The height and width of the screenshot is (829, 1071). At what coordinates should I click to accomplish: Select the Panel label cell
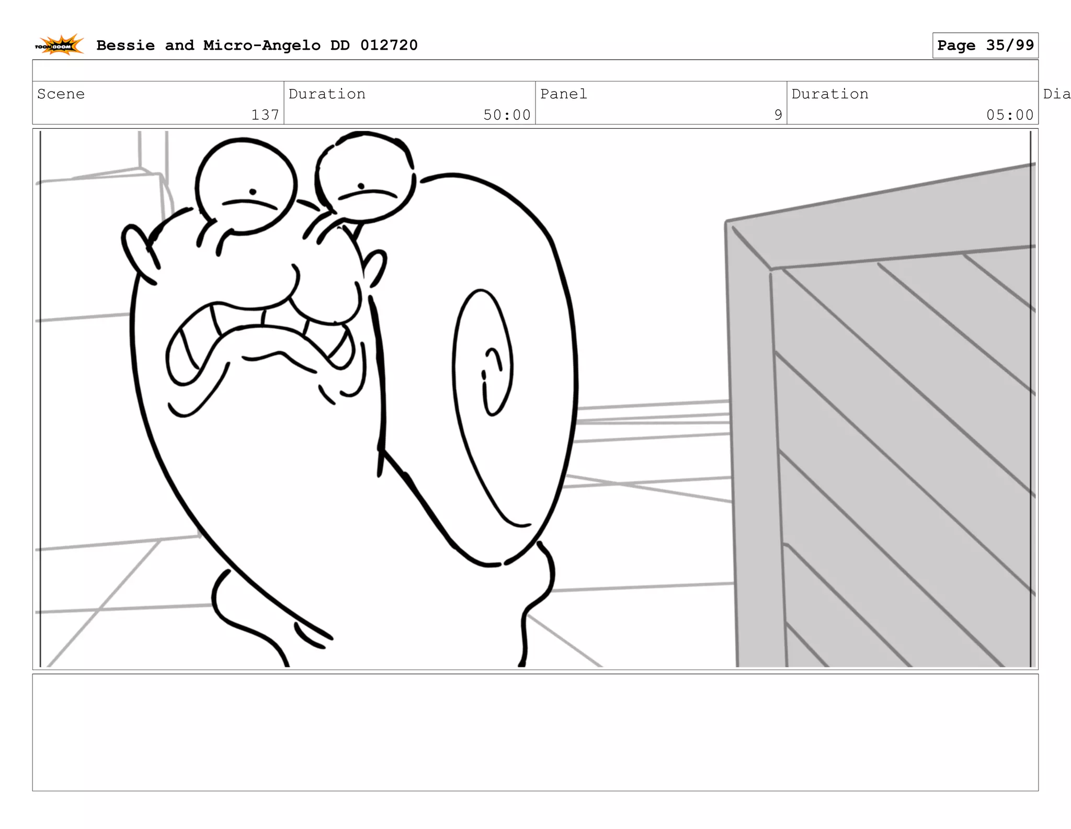563,94
